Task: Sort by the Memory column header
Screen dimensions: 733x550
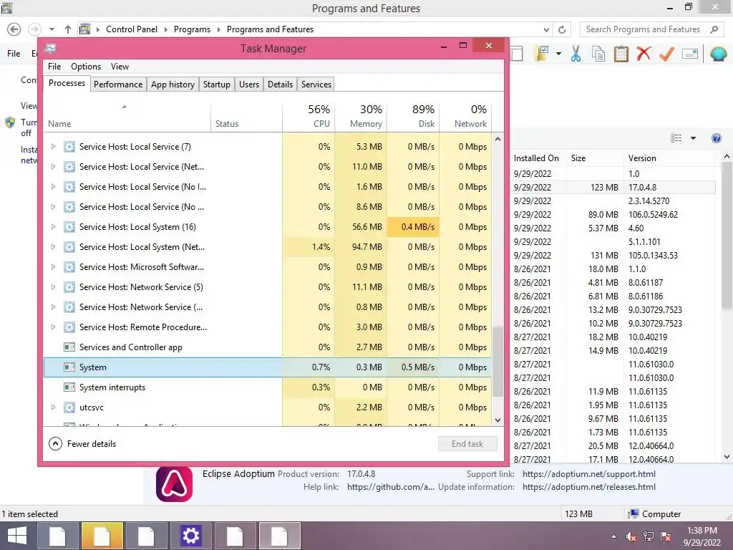Action: point(361,116)
